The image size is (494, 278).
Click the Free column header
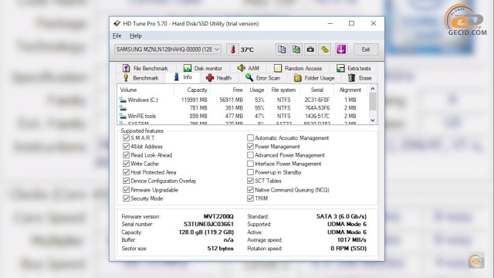pyautogui.click(x=228, y=90)
